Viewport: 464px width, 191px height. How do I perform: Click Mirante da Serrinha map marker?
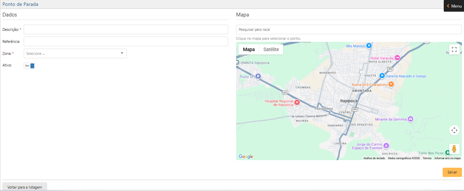click(410, 119)
